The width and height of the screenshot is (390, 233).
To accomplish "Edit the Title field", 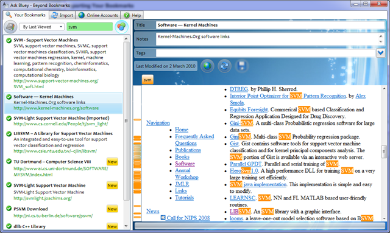I will tap(270, 25).
